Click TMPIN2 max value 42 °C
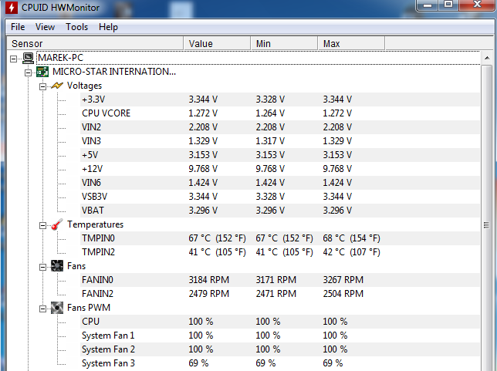Viewport: 497px width, 371px height. click(x=351, y=252)
